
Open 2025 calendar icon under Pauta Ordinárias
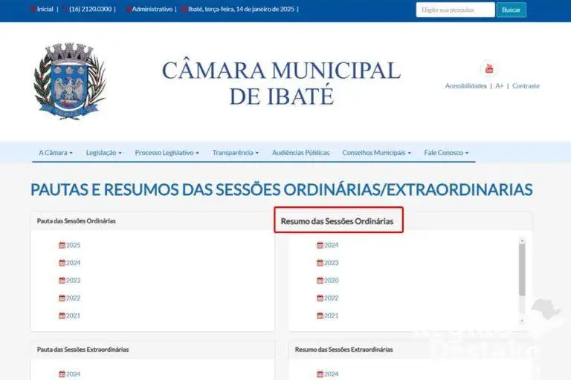62,245
